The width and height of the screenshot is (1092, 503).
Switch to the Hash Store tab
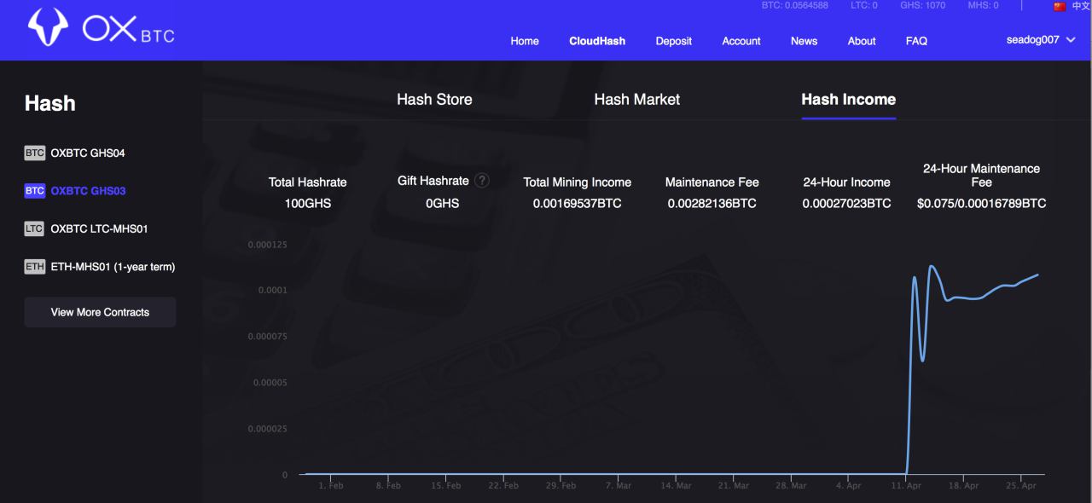[x=434, y=100]
